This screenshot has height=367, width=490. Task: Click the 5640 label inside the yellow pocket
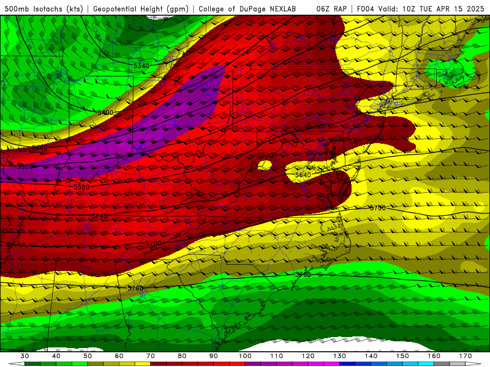[x=303, y=175]
